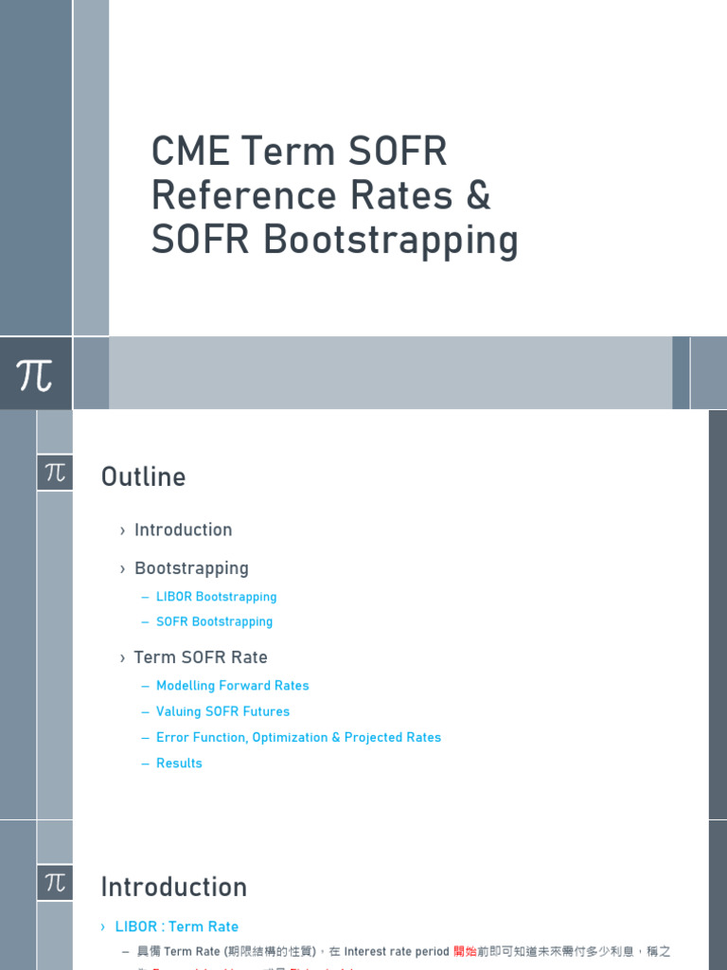Click the pi icon beside Introduction heading
Viewport: 727px width, 970px height.
coord(55,882)
